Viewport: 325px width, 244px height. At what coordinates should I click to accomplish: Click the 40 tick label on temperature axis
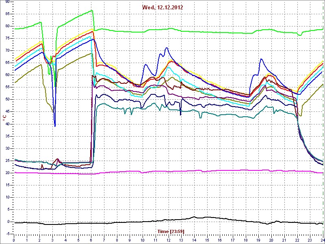click(7, 124)
